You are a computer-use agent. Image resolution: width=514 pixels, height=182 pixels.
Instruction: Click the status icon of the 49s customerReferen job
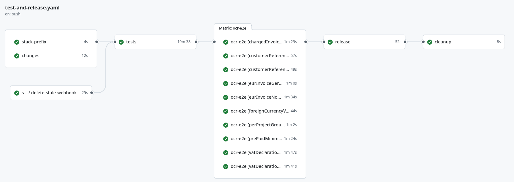(226, 70)
